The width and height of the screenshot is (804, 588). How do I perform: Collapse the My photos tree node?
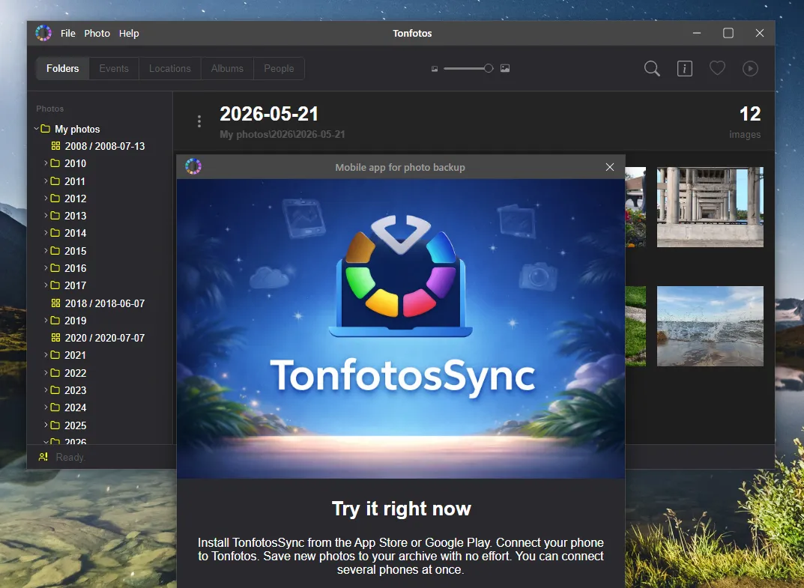(x=37, y=129)
